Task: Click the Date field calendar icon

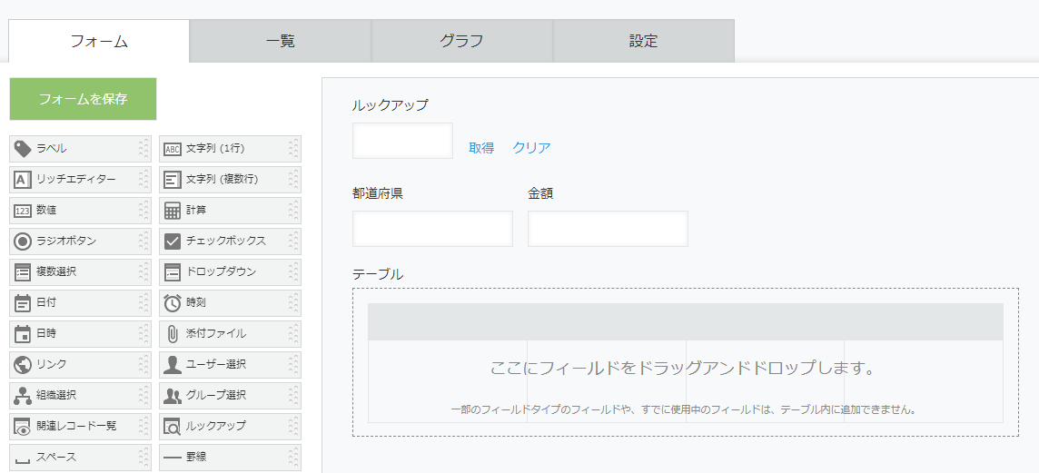Action: click(x=23, y=303)
